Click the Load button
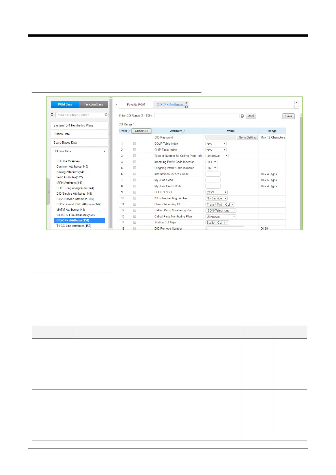The width and height of the screenshot is (336, 475). coord(251,116)
